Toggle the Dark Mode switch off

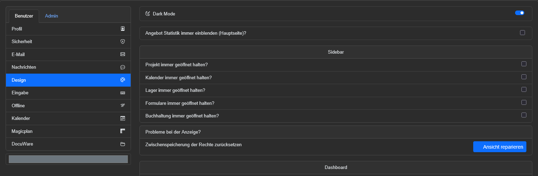[520, 13]
